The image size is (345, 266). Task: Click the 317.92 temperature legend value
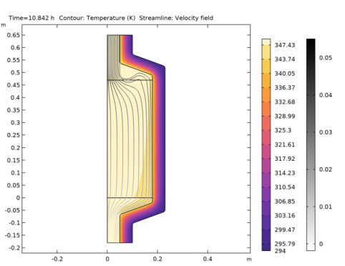tap(285, 159)
